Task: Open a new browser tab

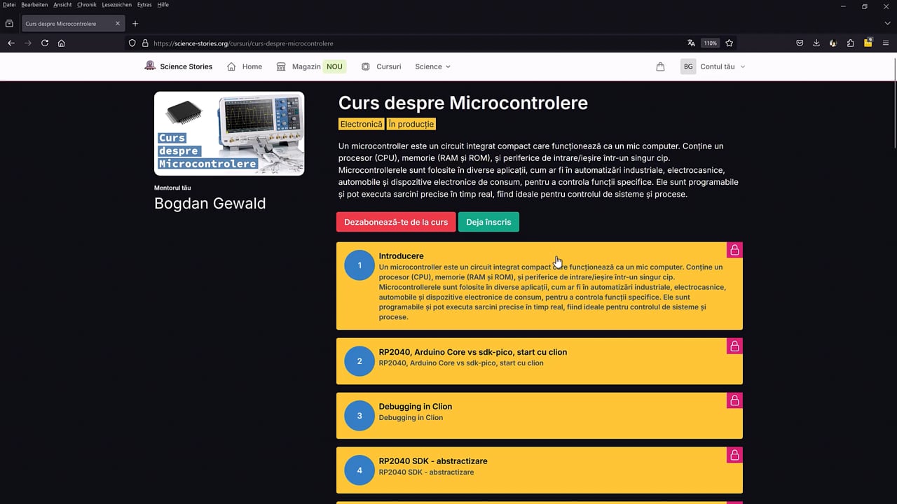Action: 135,23
